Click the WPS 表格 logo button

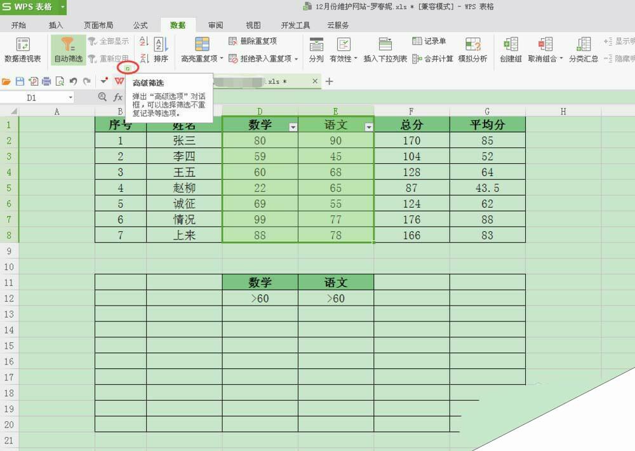click(29, 7)
